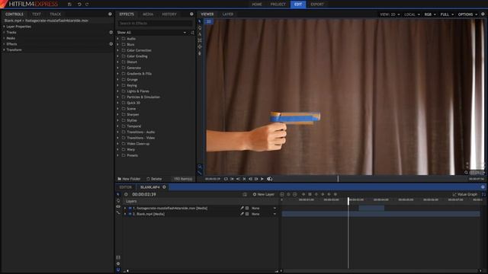Click the viewer scrub bar position marker
Screen dimensions: 488x274
click(338, 179)
